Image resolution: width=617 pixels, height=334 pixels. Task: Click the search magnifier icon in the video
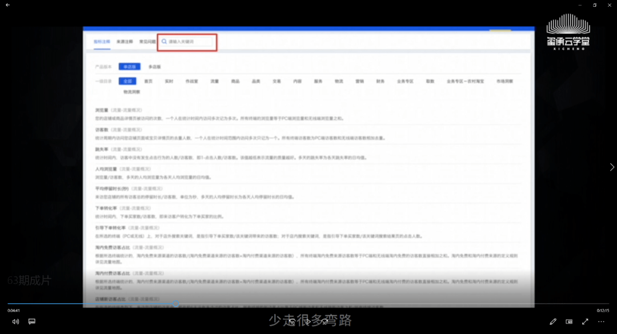click(x=164, y=41)
